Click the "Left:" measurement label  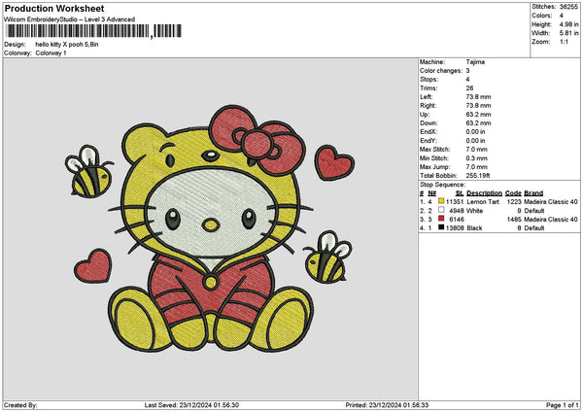click(x=427, y=97)
